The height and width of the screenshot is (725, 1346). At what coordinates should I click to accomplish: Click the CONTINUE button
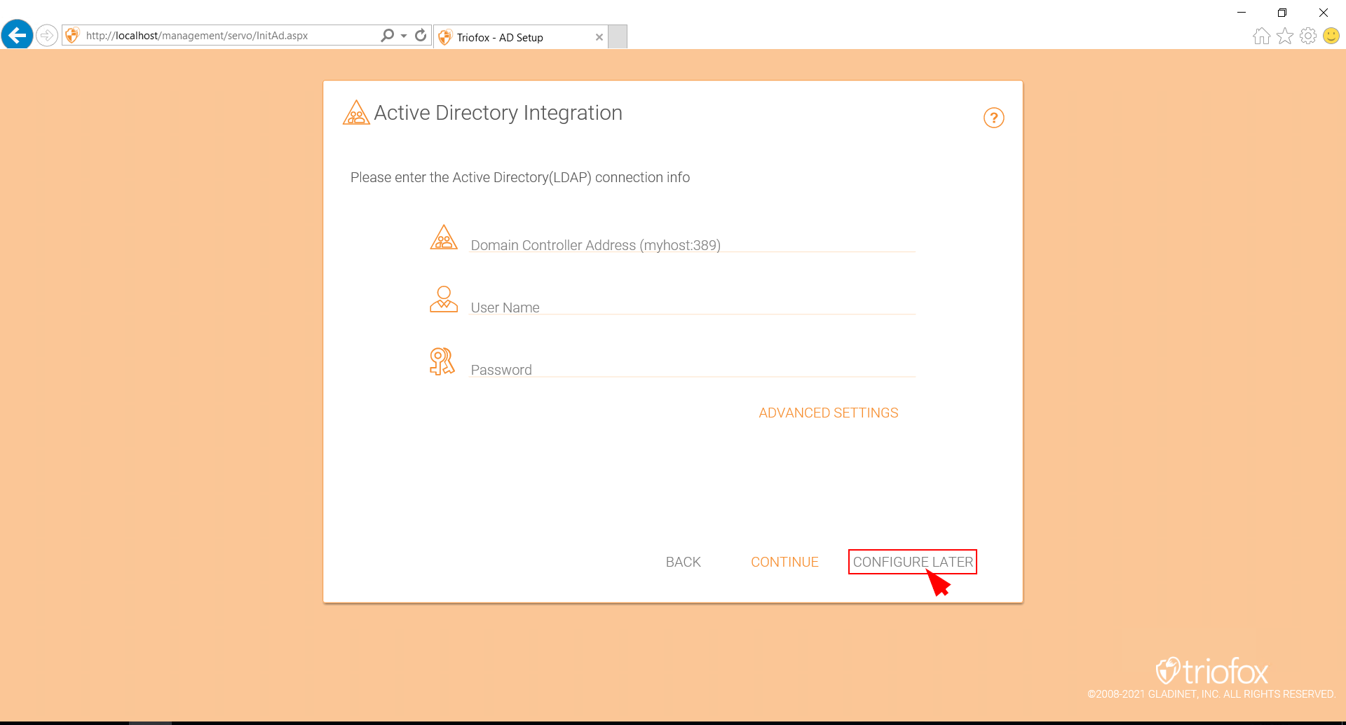(x=784, y=562)
